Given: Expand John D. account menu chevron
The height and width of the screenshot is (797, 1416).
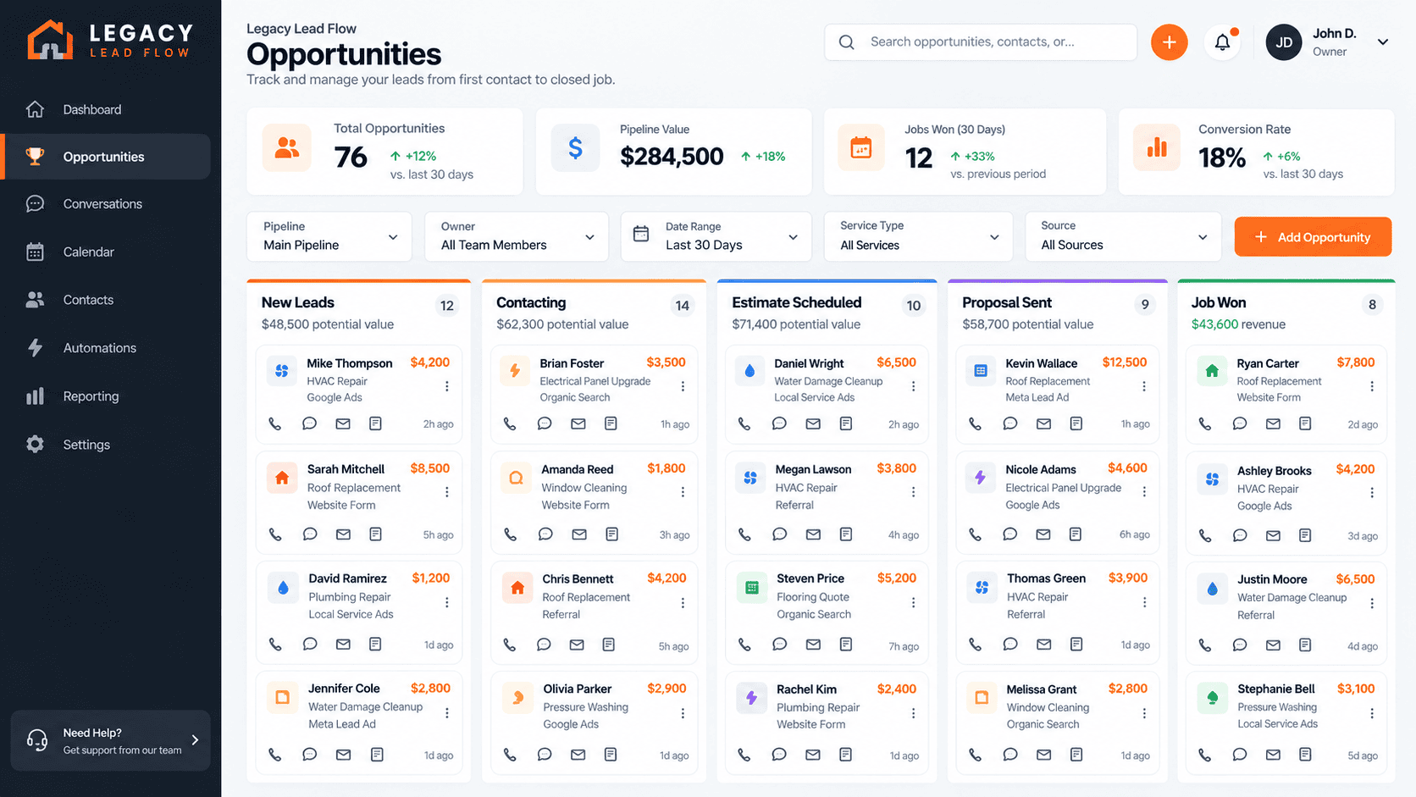Looking at the screenshot, I should pyautogui.click(x=1383, y=42).
